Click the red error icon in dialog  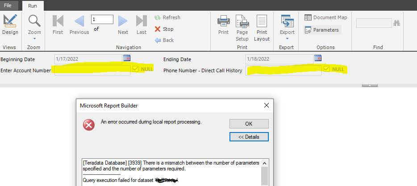[x=89, y=125]
